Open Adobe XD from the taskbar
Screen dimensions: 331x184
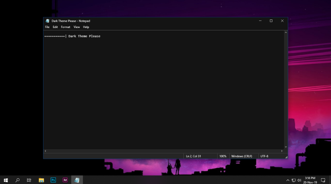point(65,180)
